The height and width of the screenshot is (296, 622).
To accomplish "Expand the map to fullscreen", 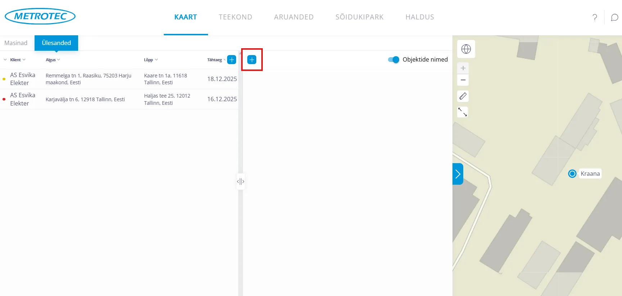I will pos(463,112).
